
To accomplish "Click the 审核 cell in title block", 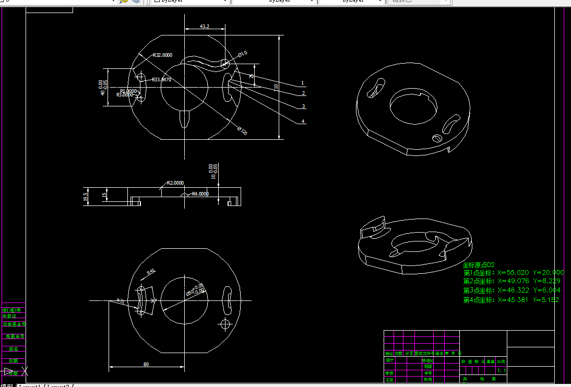I will click(389, 373).
